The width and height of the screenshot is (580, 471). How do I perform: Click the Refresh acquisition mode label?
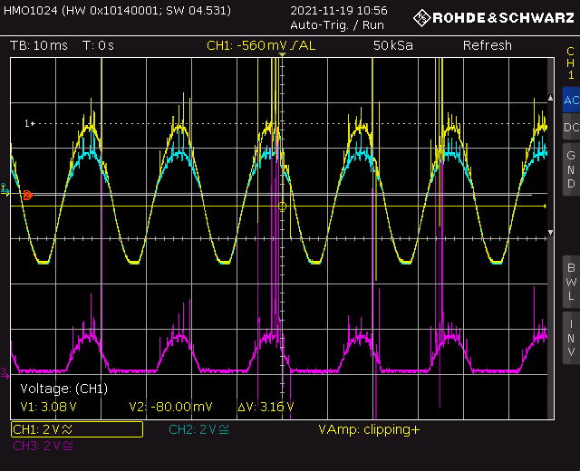click(x=488, y=45)
